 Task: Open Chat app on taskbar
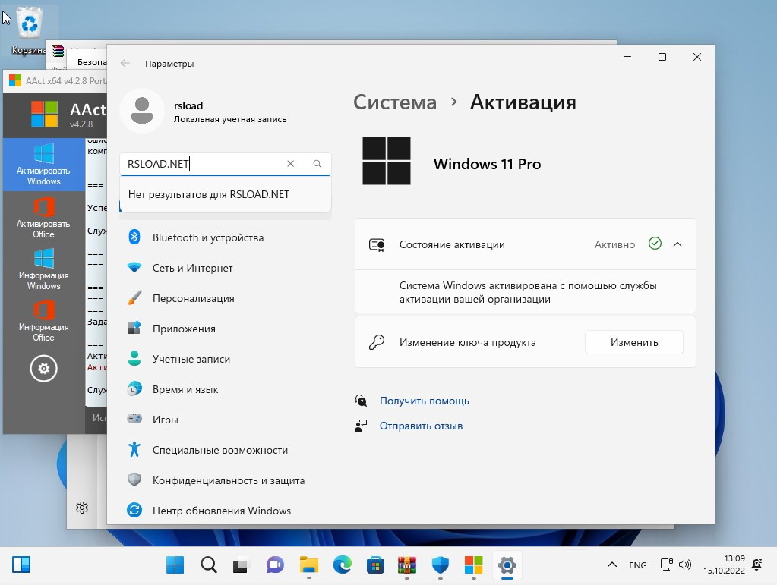[x=275, y=565]
